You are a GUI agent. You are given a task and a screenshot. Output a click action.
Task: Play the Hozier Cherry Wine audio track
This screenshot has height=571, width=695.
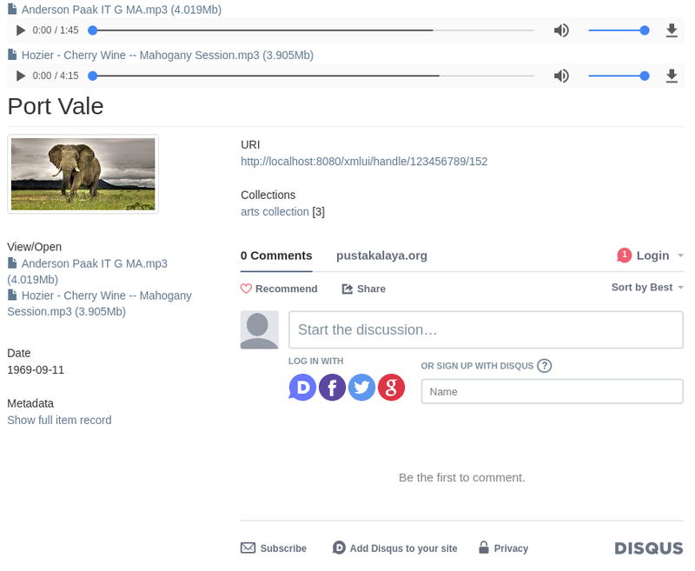coord(20,76)
